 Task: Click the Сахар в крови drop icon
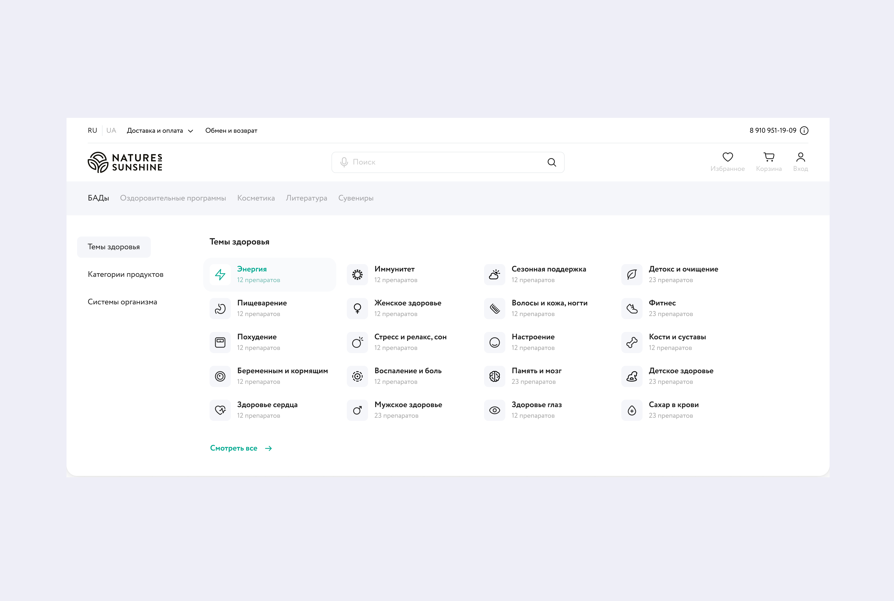[x=632, y=410]
